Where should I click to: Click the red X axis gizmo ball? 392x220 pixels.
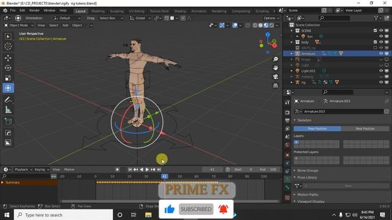point(274,45)
